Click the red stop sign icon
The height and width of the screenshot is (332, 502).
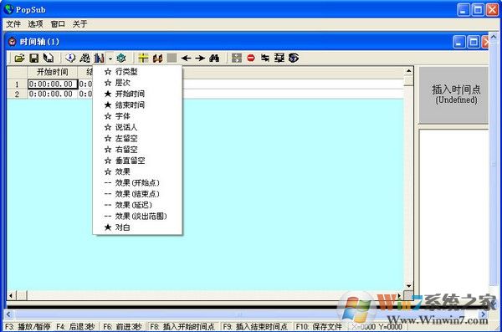click(x=251, y=58)
